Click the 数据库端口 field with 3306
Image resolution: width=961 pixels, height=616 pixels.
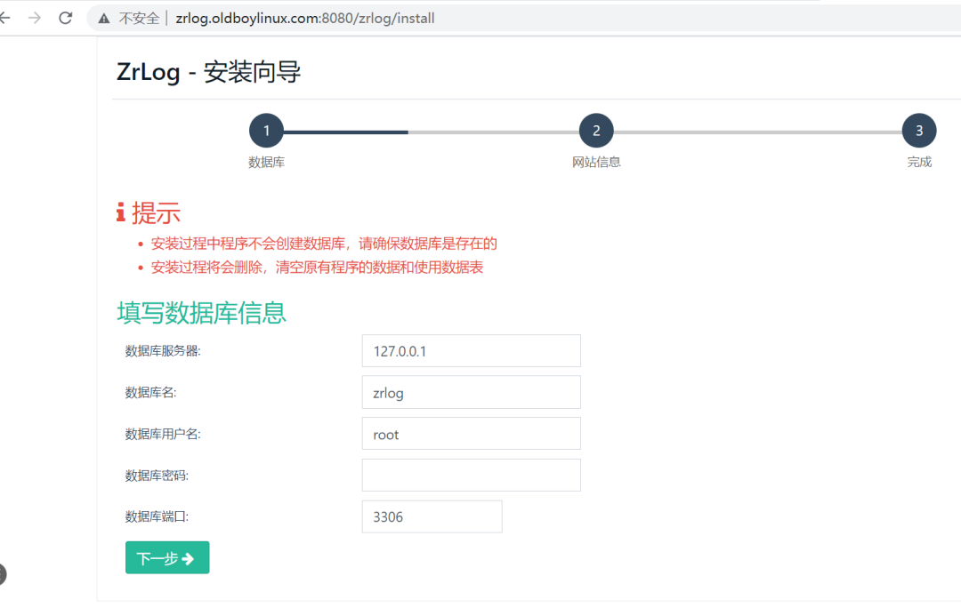(x=432, y=516)
